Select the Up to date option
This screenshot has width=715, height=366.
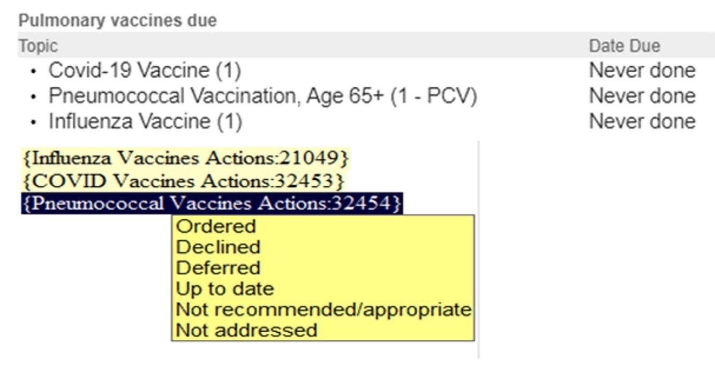point(224,288)
